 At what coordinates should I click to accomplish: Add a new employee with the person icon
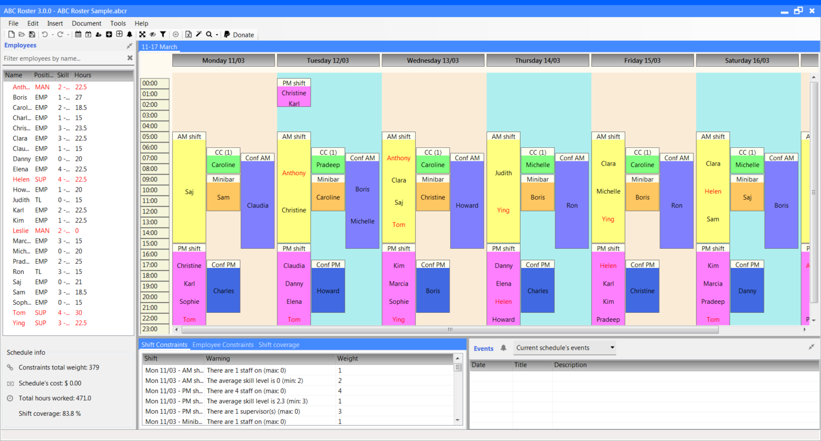98,34
